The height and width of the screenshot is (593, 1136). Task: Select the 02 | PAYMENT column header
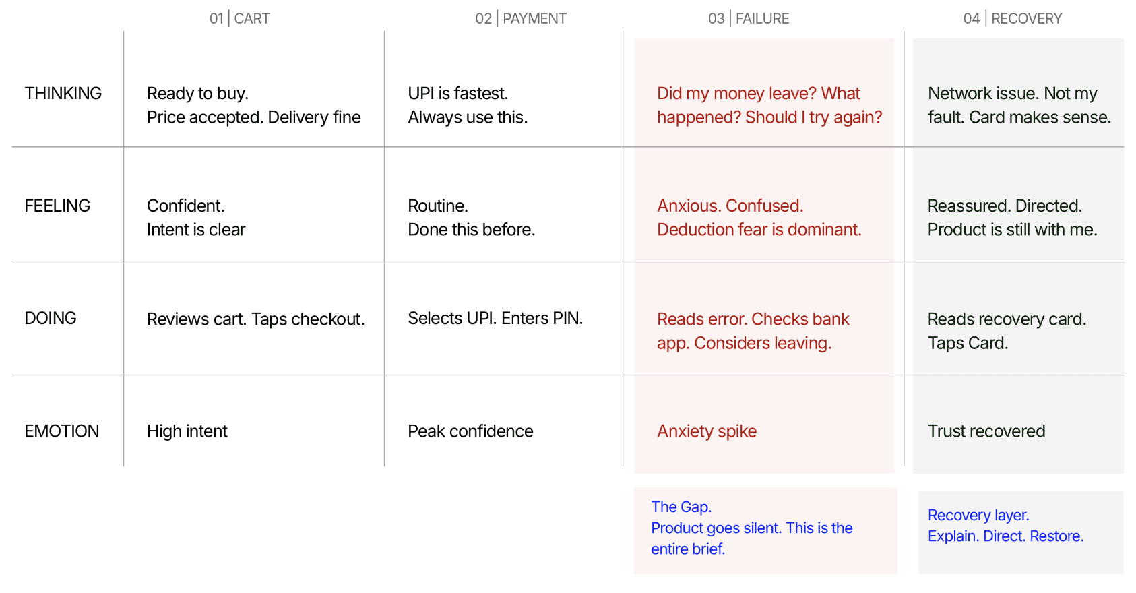[521, 18]
